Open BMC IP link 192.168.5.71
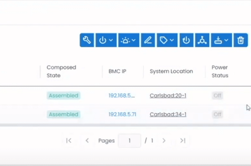251x166 pixels. pyautogui.click(x=123, y=114)
